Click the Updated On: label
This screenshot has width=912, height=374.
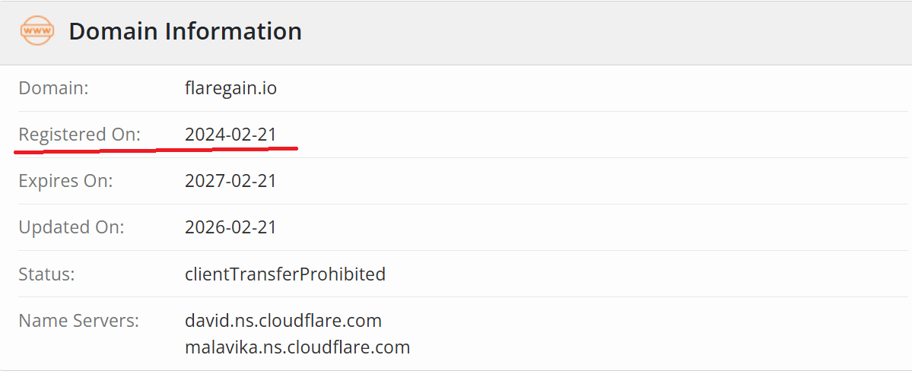(71, 227)
